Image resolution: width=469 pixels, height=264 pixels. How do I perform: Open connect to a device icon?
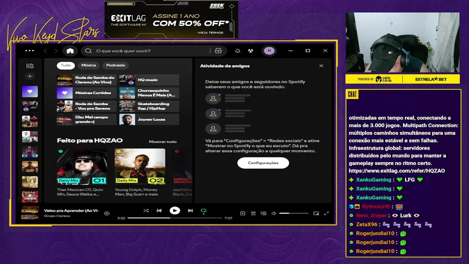tap(263, 213)
